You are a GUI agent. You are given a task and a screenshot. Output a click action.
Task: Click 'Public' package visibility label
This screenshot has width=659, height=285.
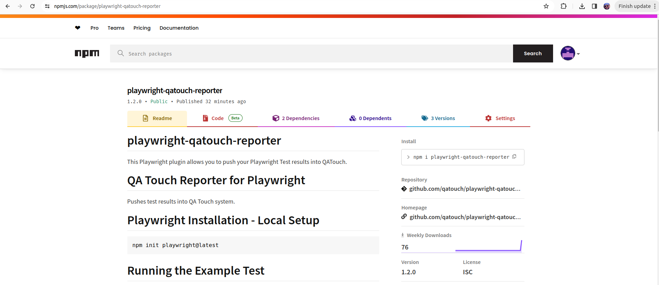[x=159, y=101]
